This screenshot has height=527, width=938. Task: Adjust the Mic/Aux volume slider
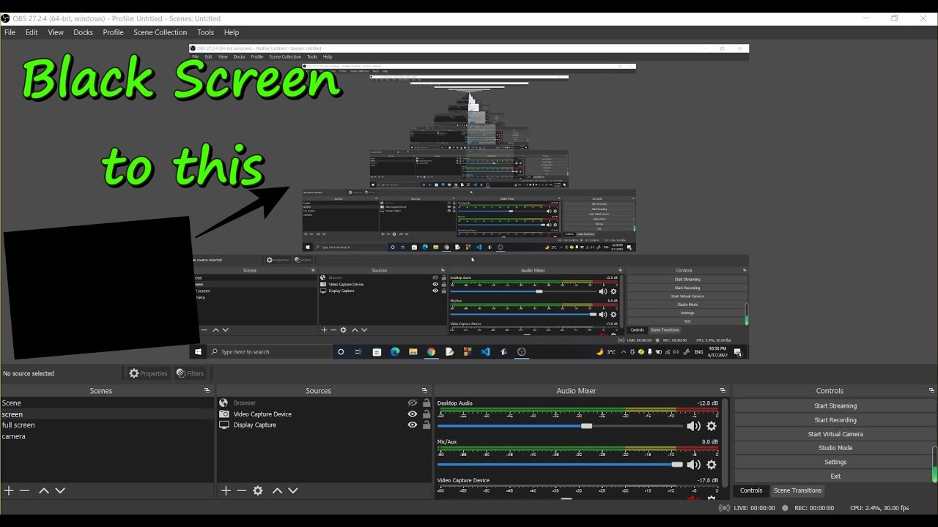(x=561, y=465)
